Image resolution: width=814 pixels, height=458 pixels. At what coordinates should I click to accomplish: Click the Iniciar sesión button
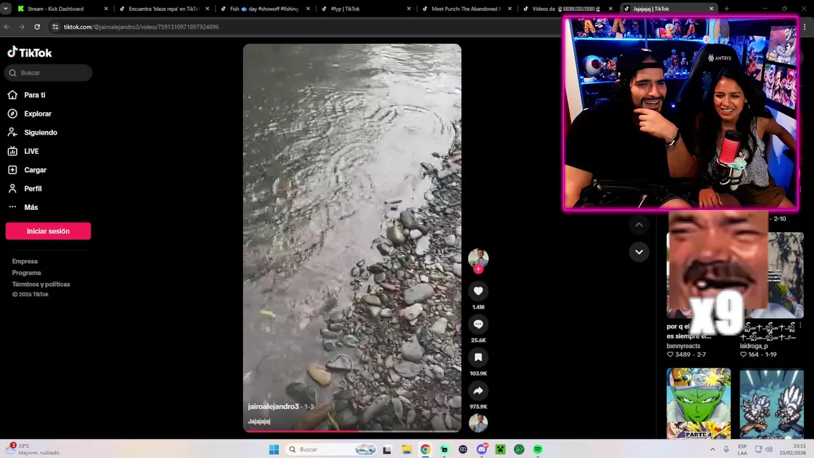point(48,231)
